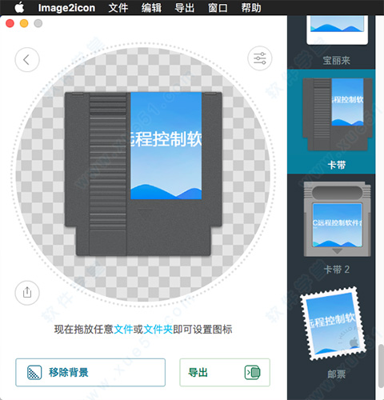This screenshot has width=384, height=400.
Task: Open the Image2icon application menu
Action: point(66,7)
